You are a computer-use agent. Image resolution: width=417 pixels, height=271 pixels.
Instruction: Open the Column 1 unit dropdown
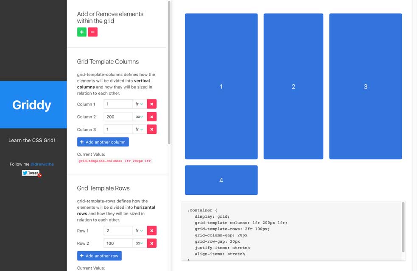tap(139, 104)
